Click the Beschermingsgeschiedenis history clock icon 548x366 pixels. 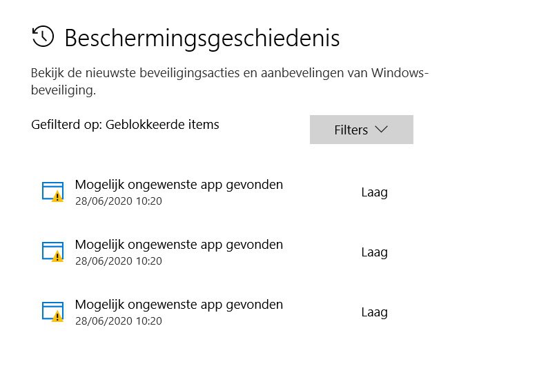(43, 37)
